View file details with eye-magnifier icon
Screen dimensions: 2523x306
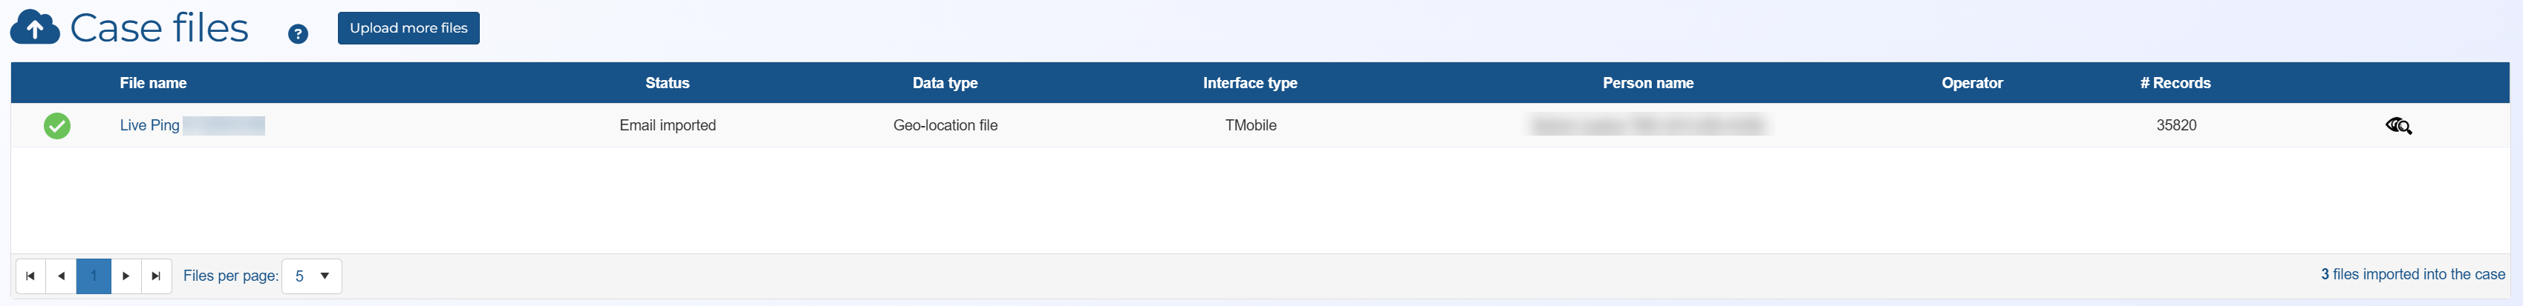[x=2397, y=126]
